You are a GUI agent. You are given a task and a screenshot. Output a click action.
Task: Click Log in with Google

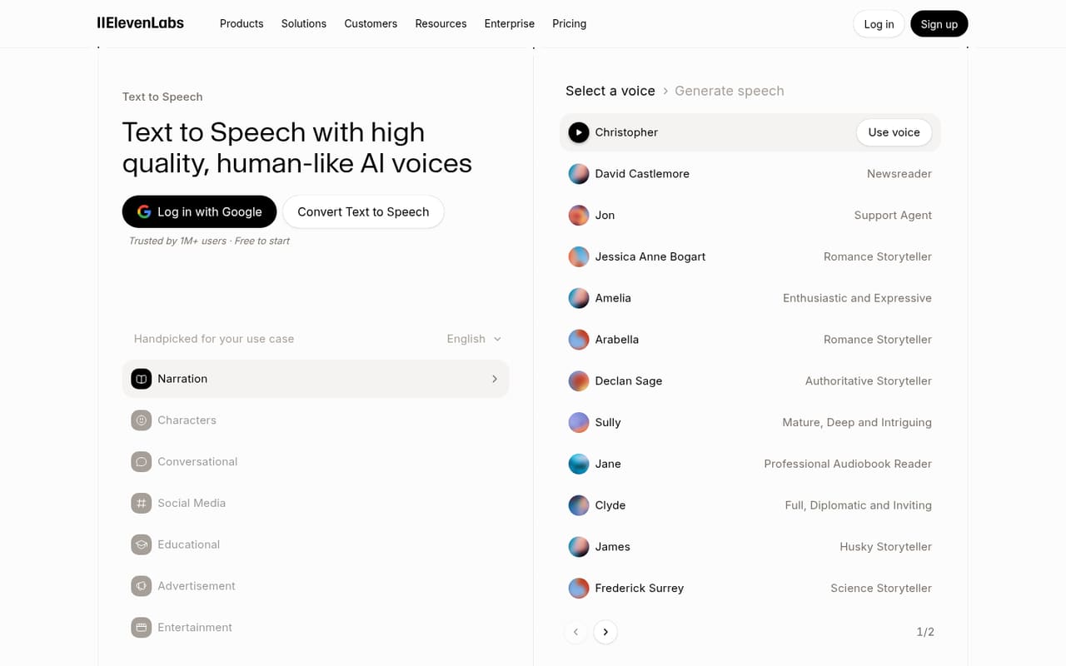[x=199, y=211]
